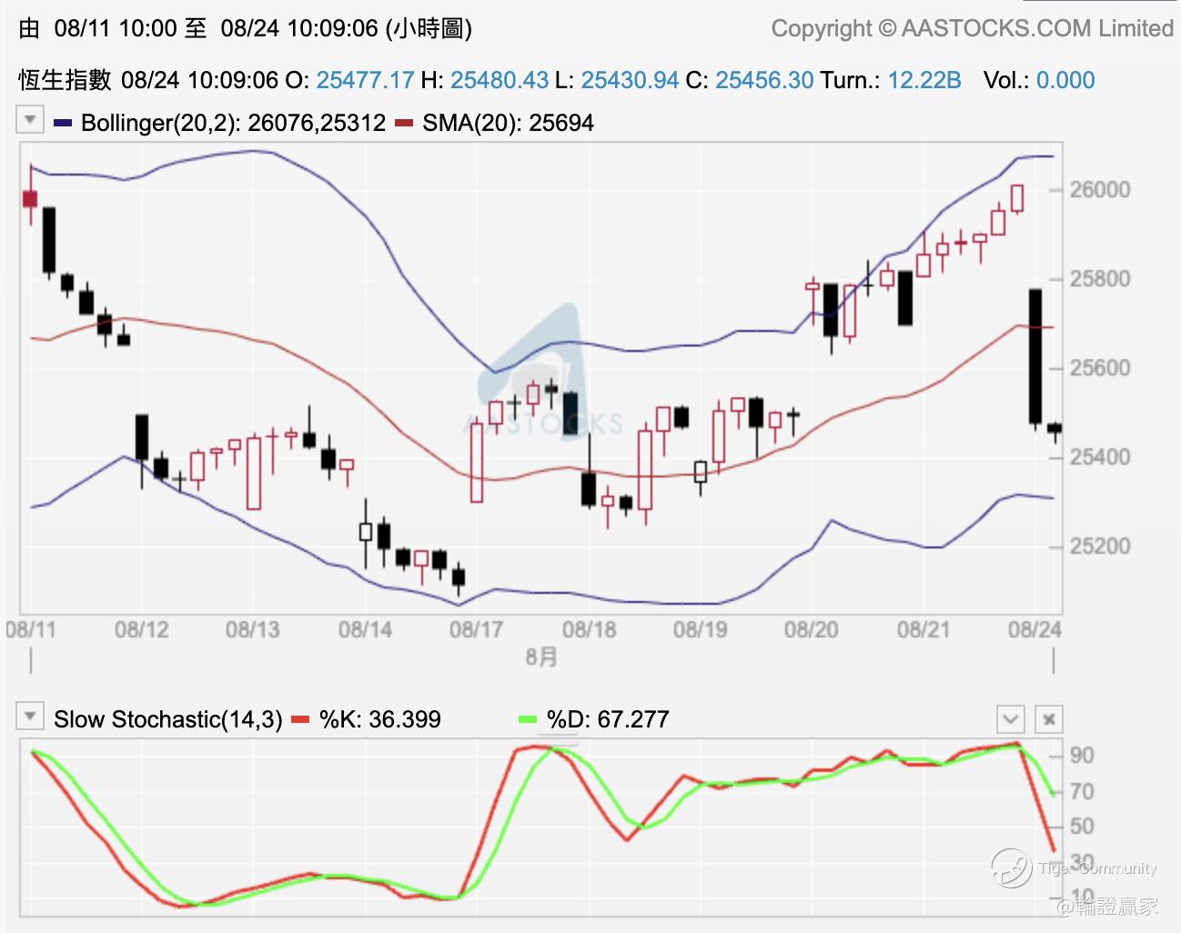1181x933 pixels.
Task: Click the "26000" price axis label
Action: 1101,190
